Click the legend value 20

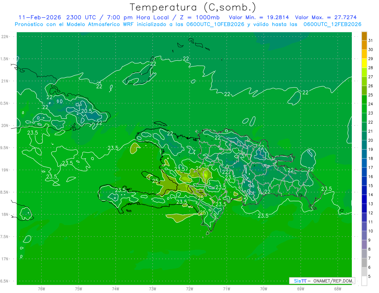coord(371,140)
